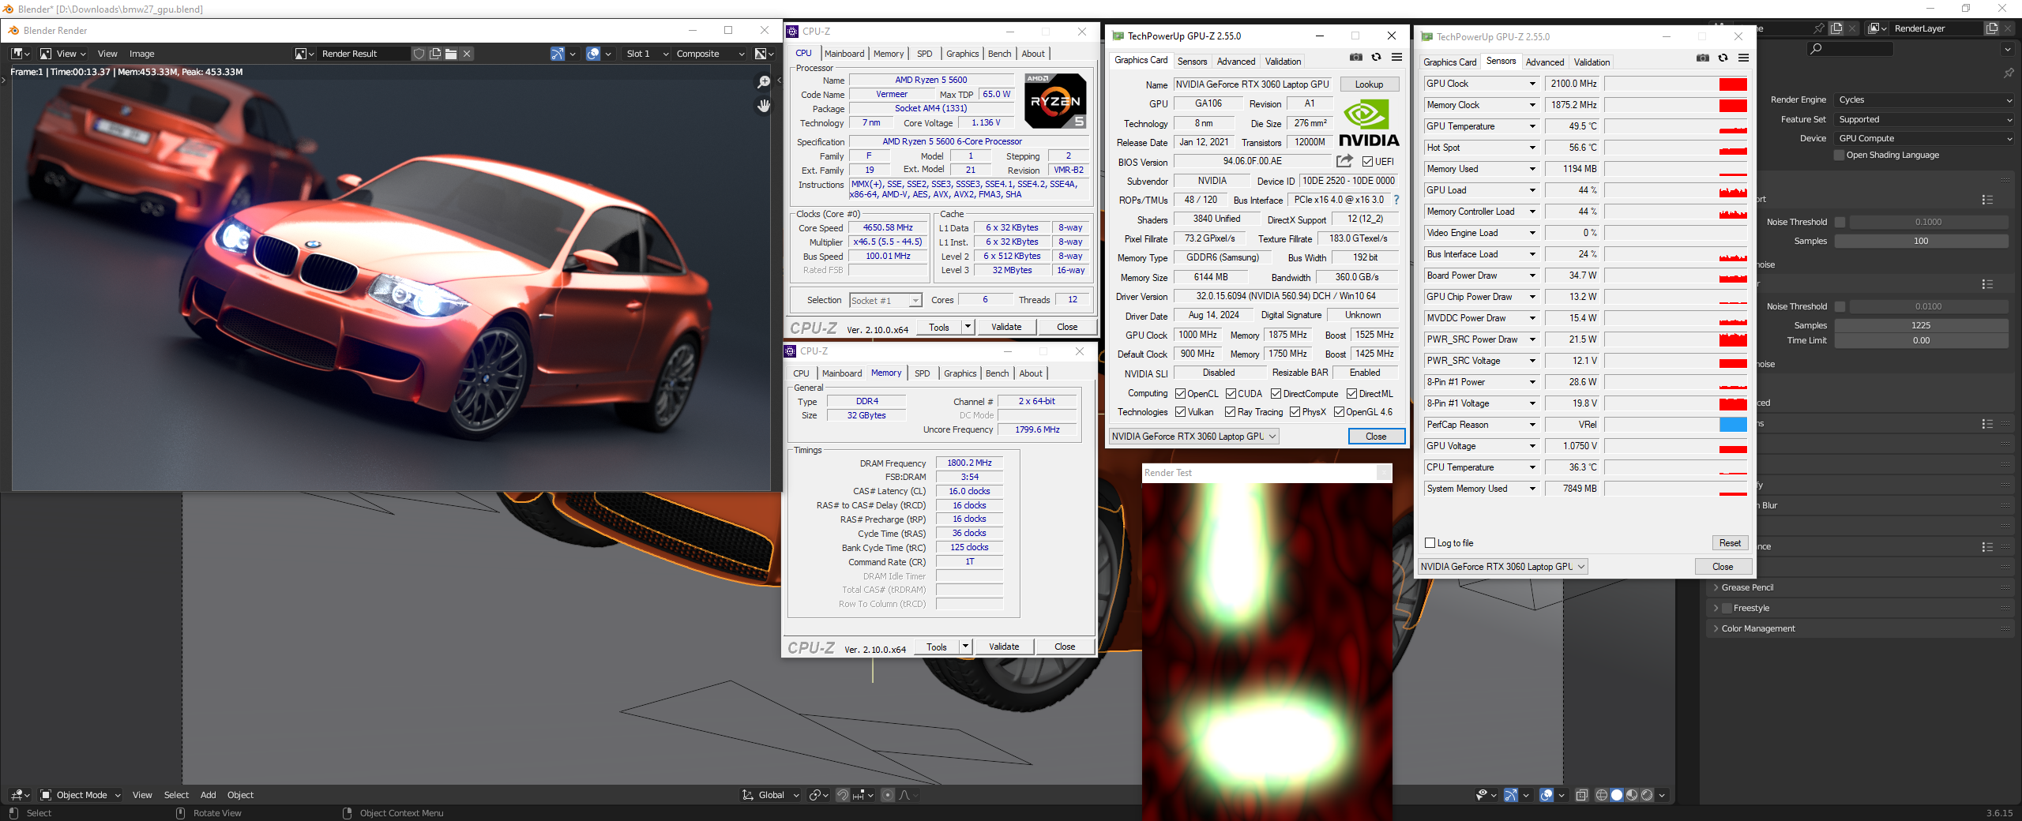Viewport: 2022px width, 821px height.
Task: Toggle X-ray icon in viewport header
Action: (x=1581, y=795)
